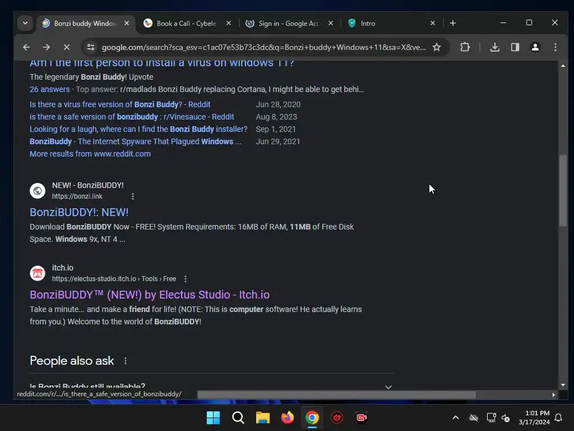Close the Intro tab

tap(433, 23)
